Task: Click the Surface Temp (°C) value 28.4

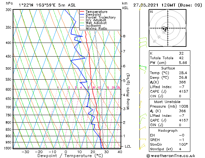Action: coord(183,73)
